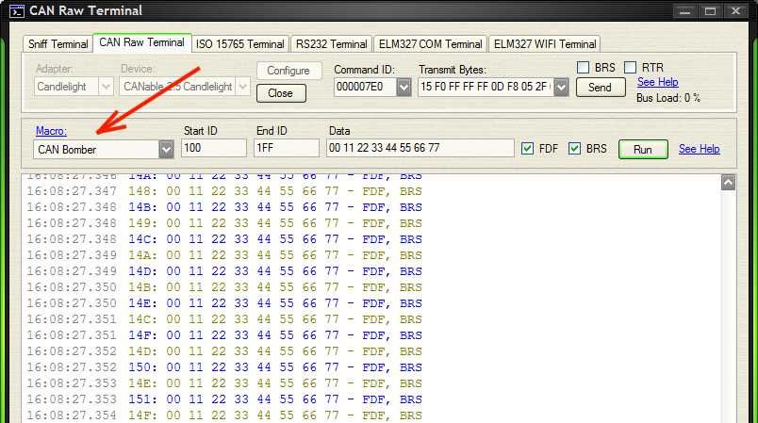Screen dimensions: 758x423
Task: Enable the RTR checkbox
Action: [630, 67]
